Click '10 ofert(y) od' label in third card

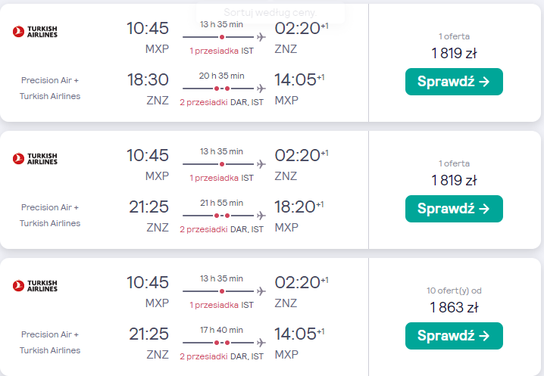pyautogui.click(x=454, y=291)
